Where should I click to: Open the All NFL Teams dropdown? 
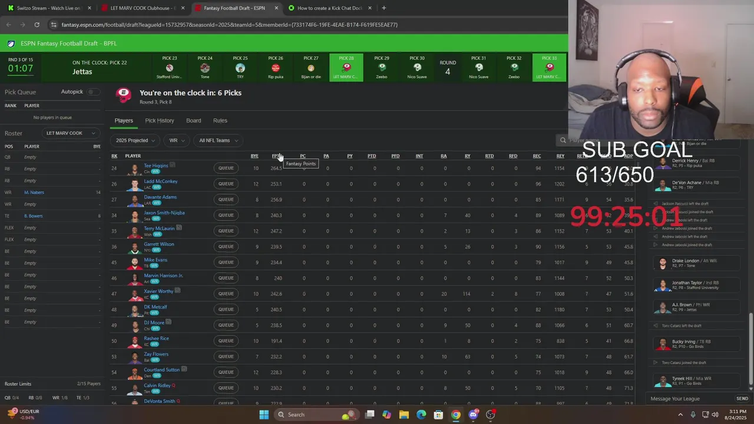219,141
